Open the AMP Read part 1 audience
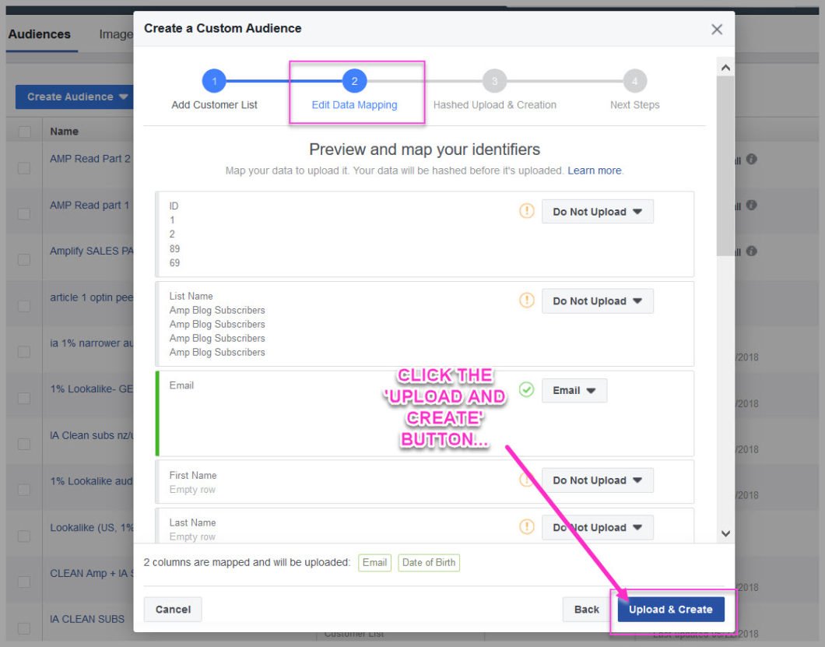825x647 pixels. click(90, 205)
